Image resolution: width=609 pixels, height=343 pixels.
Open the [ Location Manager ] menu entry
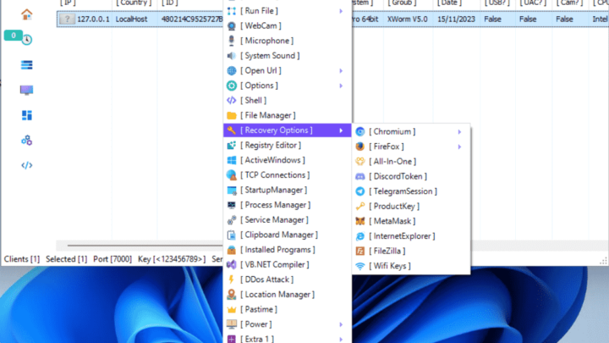tap(288, 295)
